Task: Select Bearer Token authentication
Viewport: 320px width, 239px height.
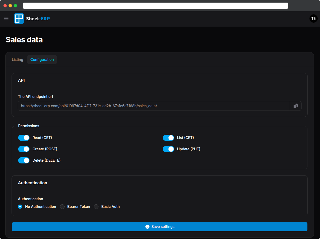Action: [62, 206]
